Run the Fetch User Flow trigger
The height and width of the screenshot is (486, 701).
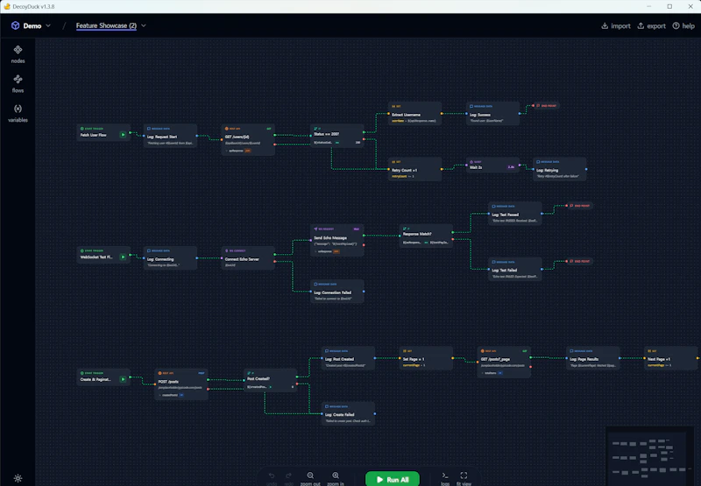(x=123, y=135)
